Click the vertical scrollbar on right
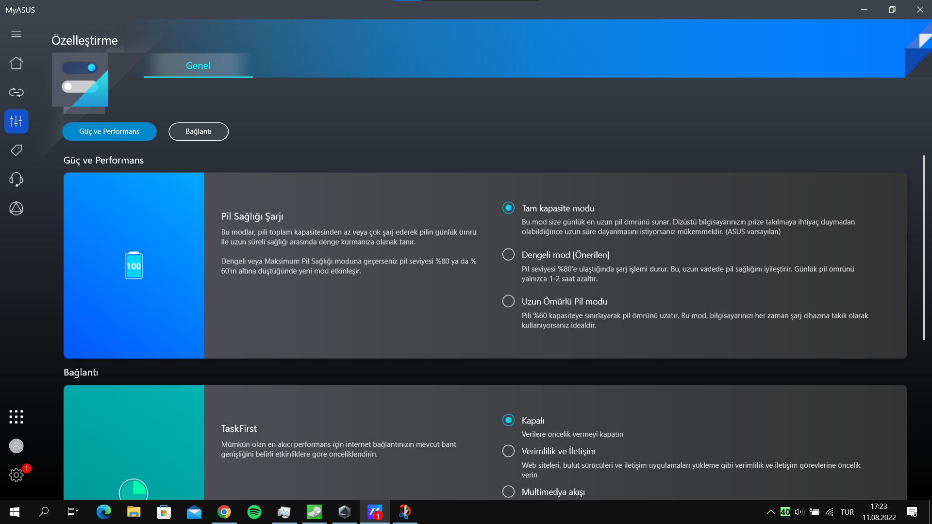The width and height of the screenshot is (932, 524). 923,247
